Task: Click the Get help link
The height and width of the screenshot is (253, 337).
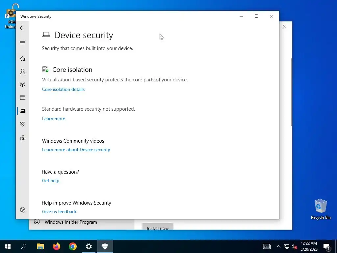Action: point(51,181)
